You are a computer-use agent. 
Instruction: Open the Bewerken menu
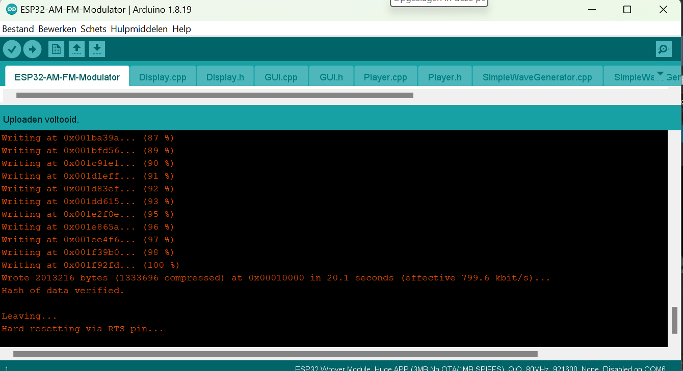click(57, 29)
